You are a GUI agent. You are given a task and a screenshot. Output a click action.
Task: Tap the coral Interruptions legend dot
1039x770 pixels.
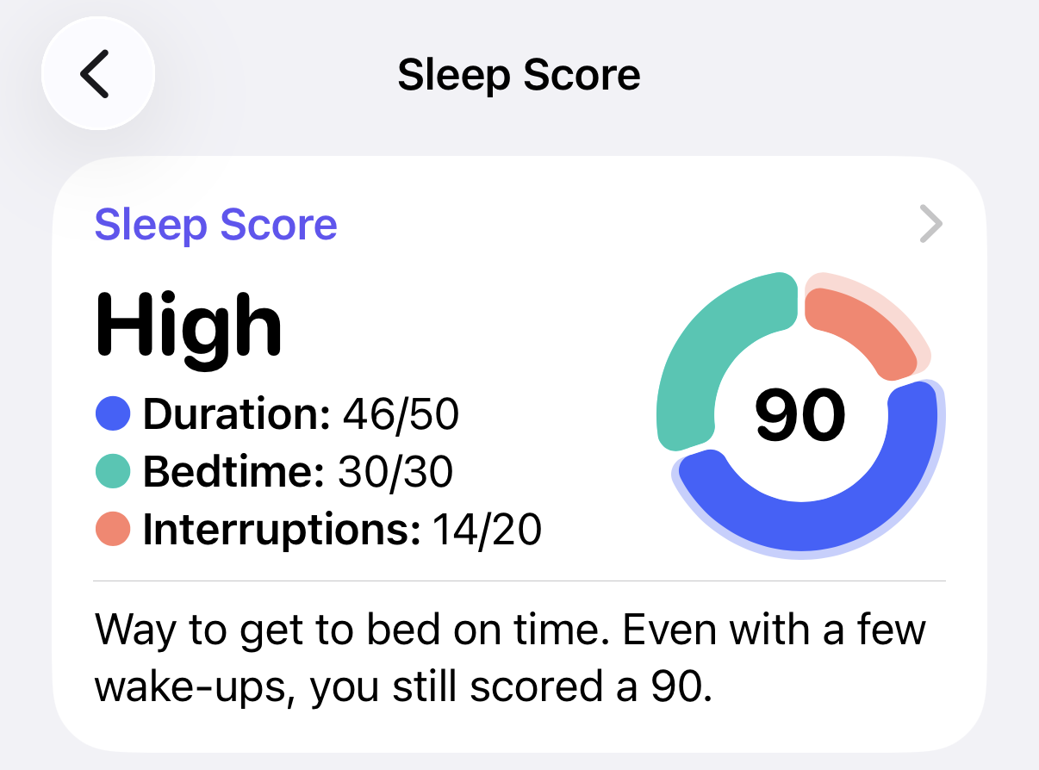pos(112,530)
